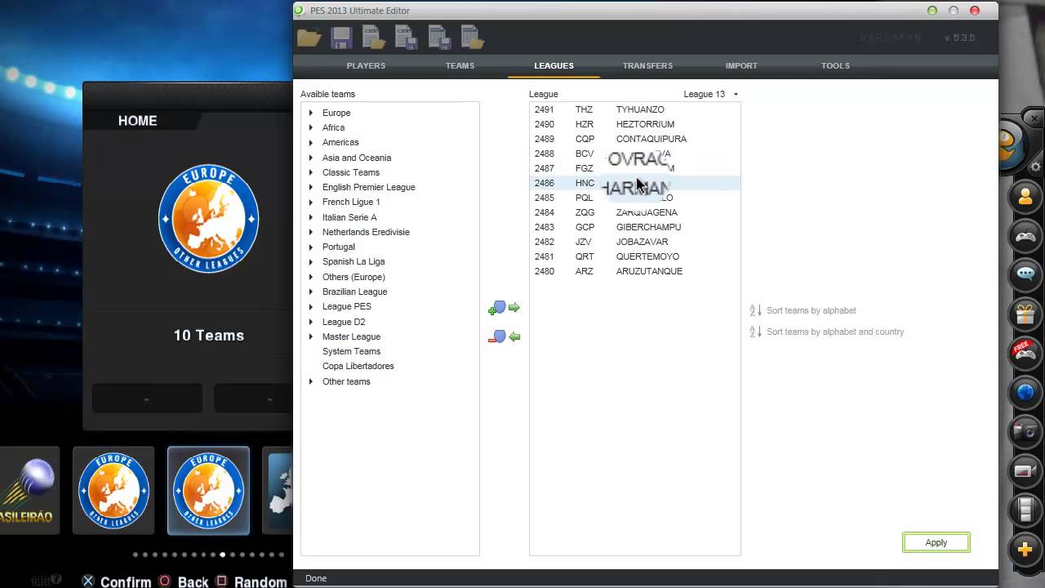Screen dimensions: 1045x588
Task: Click the CSV document save-floppy icon
Action: click(x=406, y=38)
